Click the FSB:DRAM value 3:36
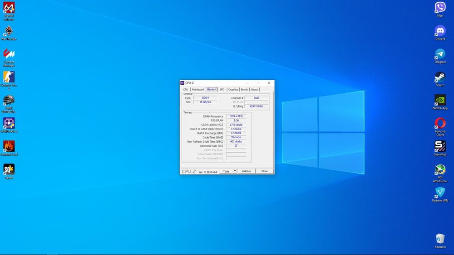 tap(236, 120)
